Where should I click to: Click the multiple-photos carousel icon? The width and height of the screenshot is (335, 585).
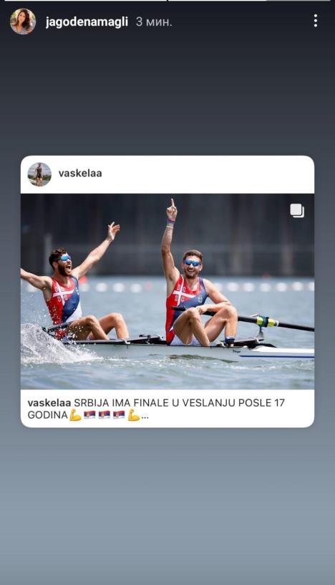pos(297,211)
